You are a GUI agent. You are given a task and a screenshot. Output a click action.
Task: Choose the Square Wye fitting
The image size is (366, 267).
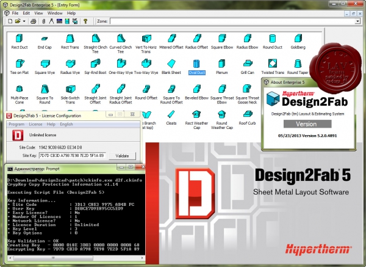coord(45,64)
